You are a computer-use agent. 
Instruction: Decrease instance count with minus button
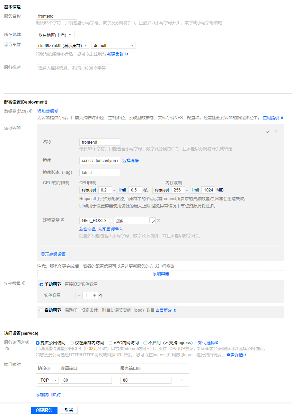coord(79,296)
